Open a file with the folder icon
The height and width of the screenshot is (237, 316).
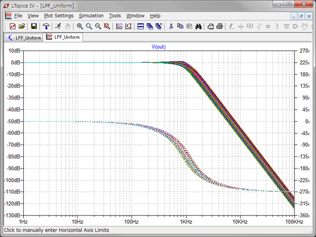pyautogui.click(x=22, y=26)
